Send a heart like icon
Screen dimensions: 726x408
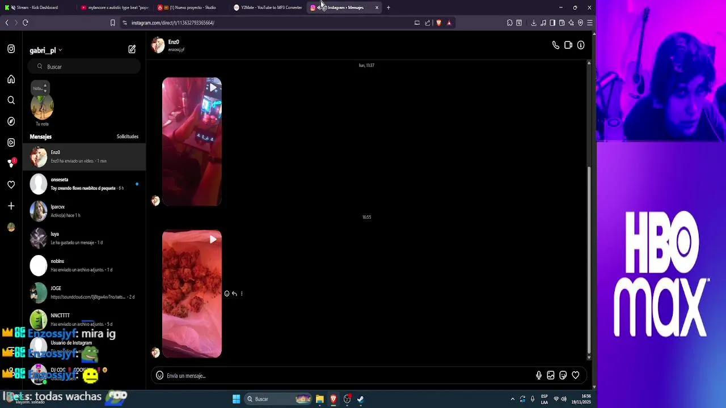point(575,375)
